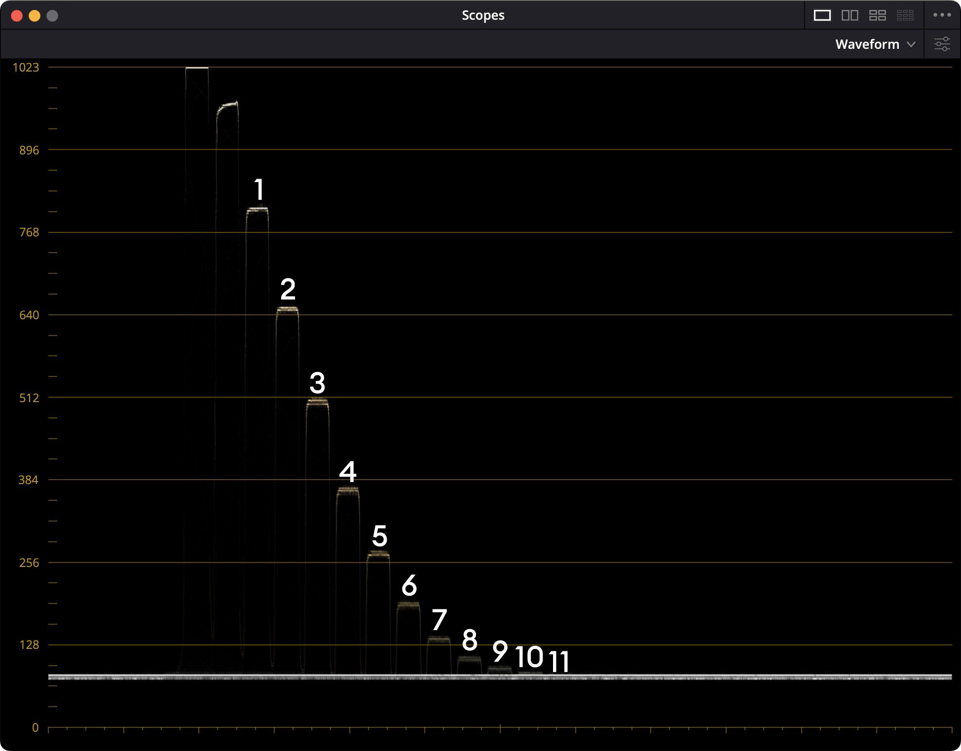Click the waveform step labeled 1
The image size is (961, 751).
pyautogui.click(x=258, y=210)
